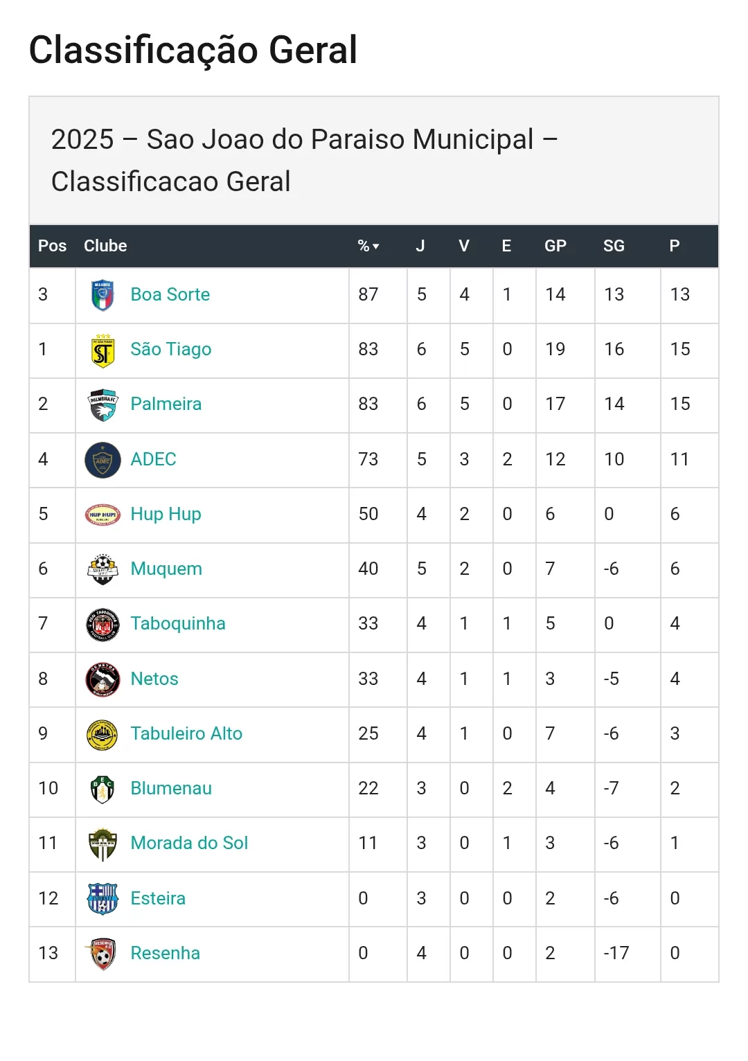
Task: Click the São Tiago team logo
Action: pos(103,350)
